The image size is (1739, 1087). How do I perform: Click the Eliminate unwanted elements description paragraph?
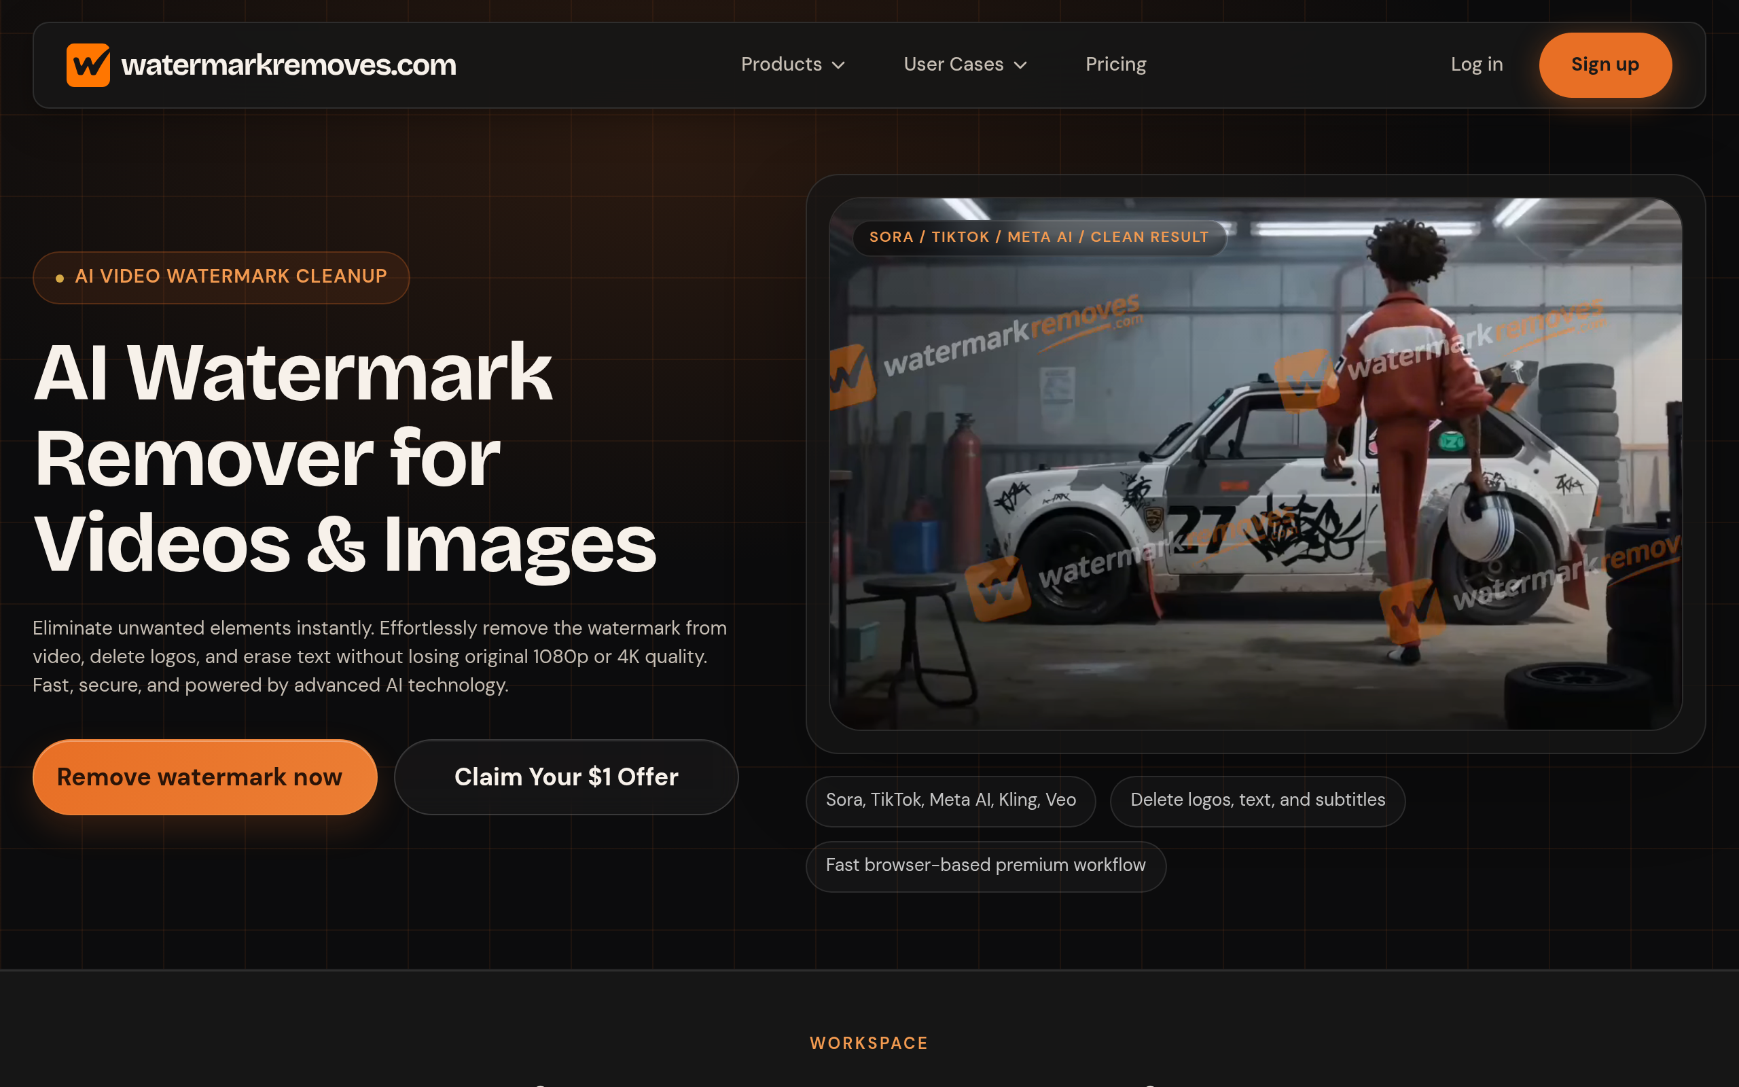click(x=380, y=656)
